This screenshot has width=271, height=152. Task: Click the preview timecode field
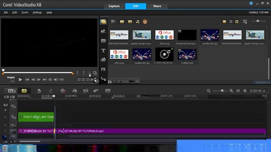click(85, 80)
